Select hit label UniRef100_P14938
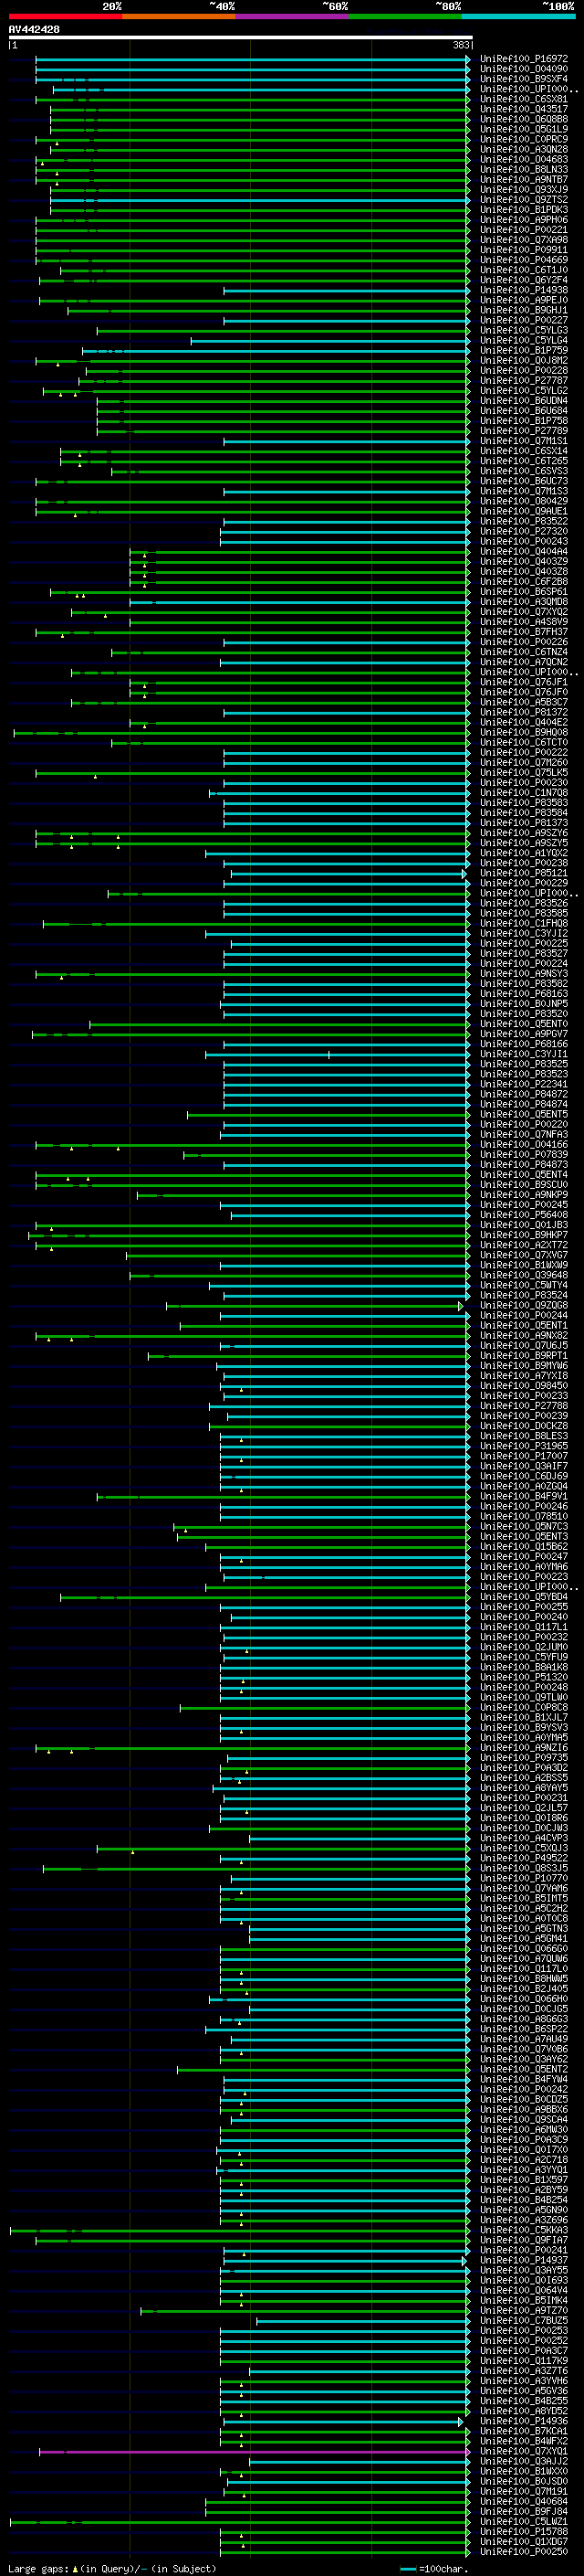This screenshot has height=2576, width=584. [523, 290]
